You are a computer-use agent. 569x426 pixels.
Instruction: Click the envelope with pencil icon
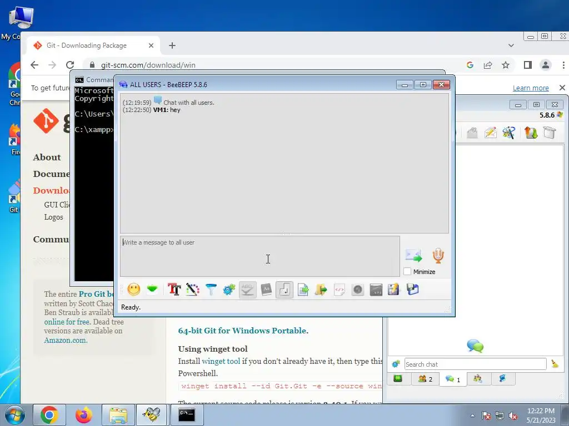tap(490, 133)
